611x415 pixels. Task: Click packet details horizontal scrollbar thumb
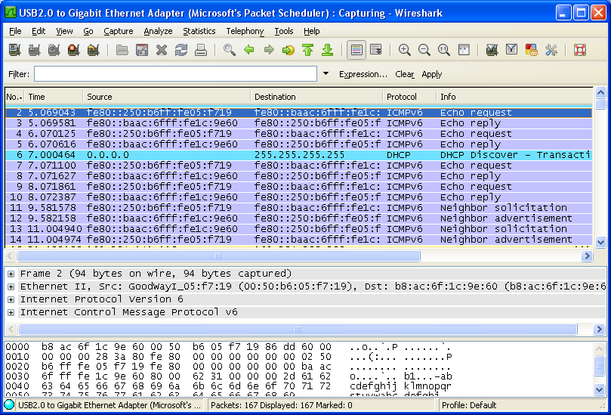298,329
